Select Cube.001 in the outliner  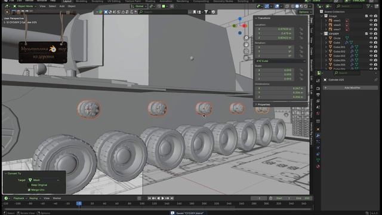[339, 47]
